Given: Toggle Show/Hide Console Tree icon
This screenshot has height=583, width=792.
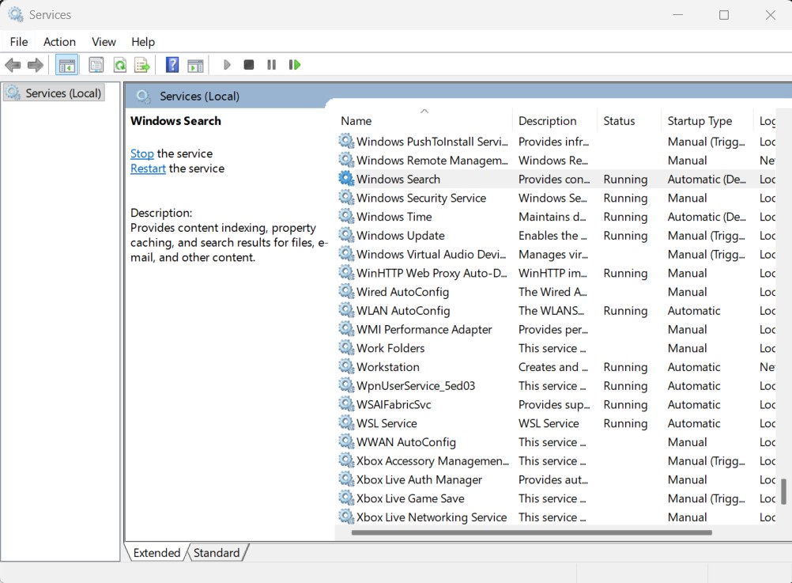Looking at the screenshot, I should [66, 65].
